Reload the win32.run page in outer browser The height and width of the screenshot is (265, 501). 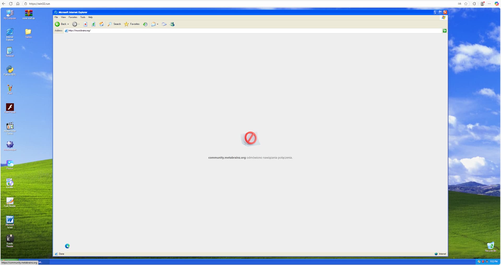click(11, 4)
